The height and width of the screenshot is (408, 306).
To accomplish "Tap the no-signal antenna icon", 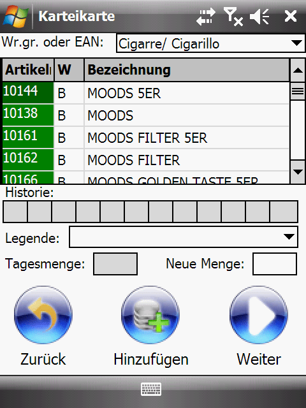I will pos(233,17).
